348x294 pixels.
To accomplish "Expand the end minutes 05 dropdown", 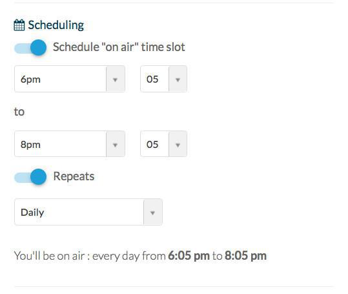I will click(x=163, y=144).
